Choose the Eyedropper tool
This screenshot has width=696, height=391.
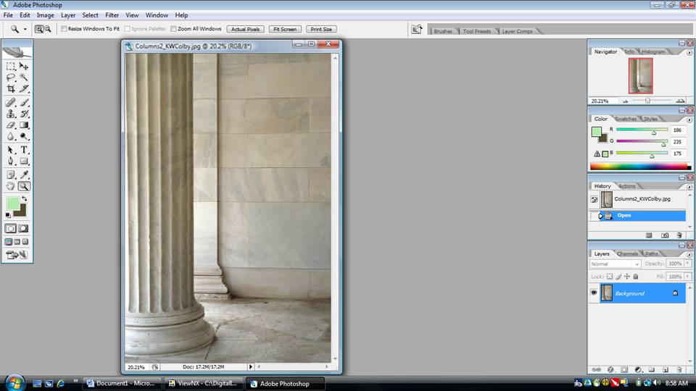tap(24, 175)
